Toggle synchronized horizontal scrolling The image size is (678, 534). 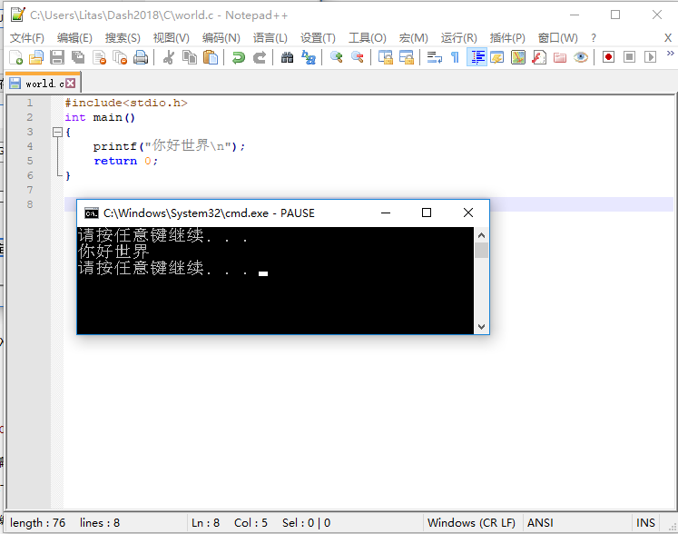(406, 57)
